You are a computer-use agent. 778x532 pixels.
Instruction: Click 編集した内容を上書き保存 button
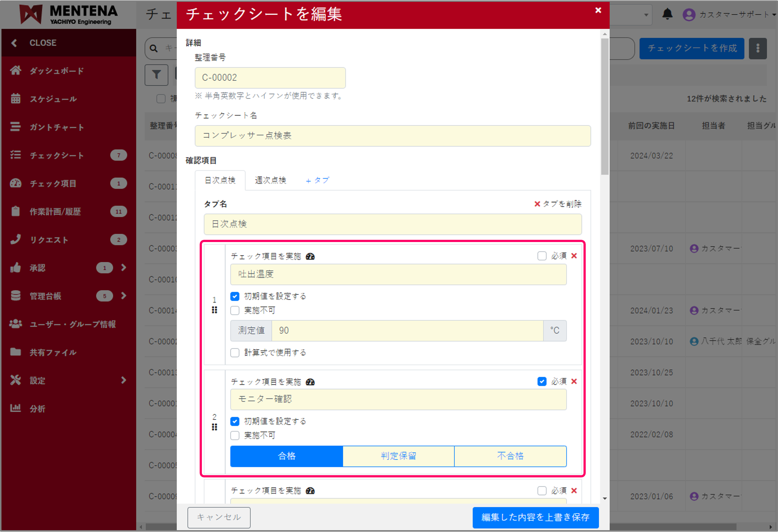[535, 517]
